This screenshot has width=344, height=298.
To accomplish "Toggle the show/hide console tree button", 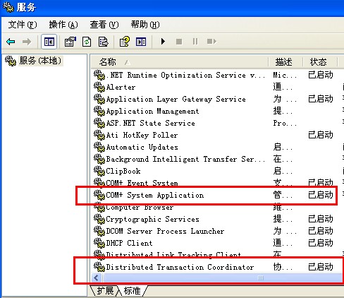I will pyautogui.click(x=49, y=42).
